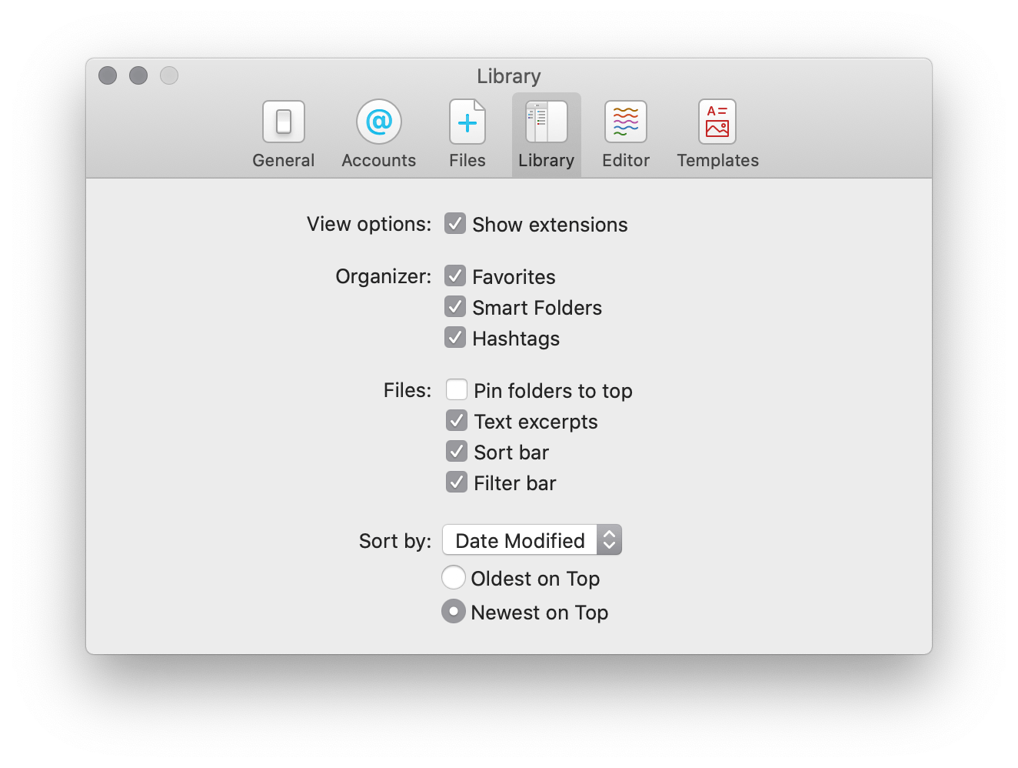Viewport: 1018px width, 768px height.
Task: Switch to the Accounts tab label
Action: pyautogui.click(x=379, y=160)
